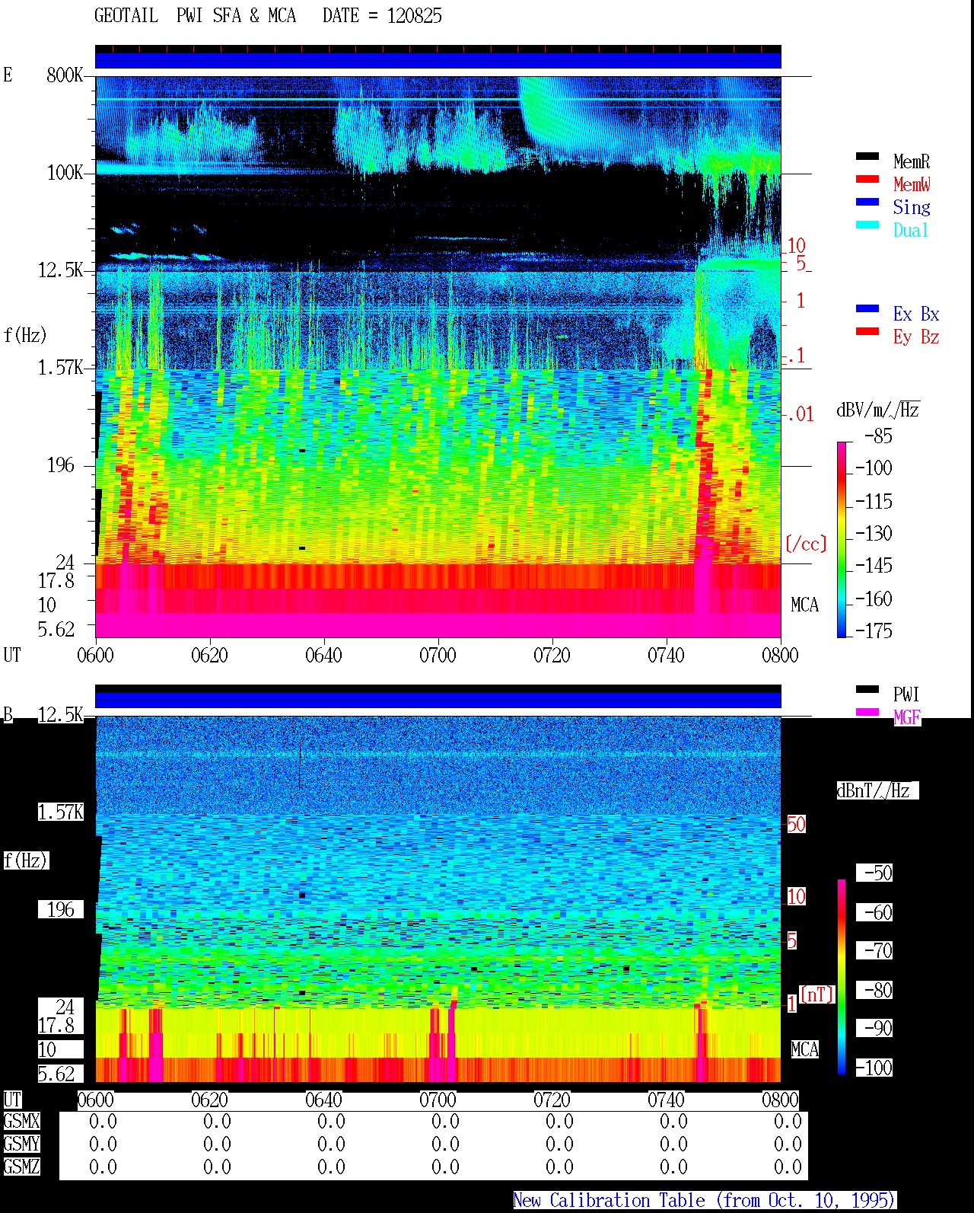Screen dimensions: 974x1213
Task: Click the "800K" frequency axis label
Action: coord(65,75)
